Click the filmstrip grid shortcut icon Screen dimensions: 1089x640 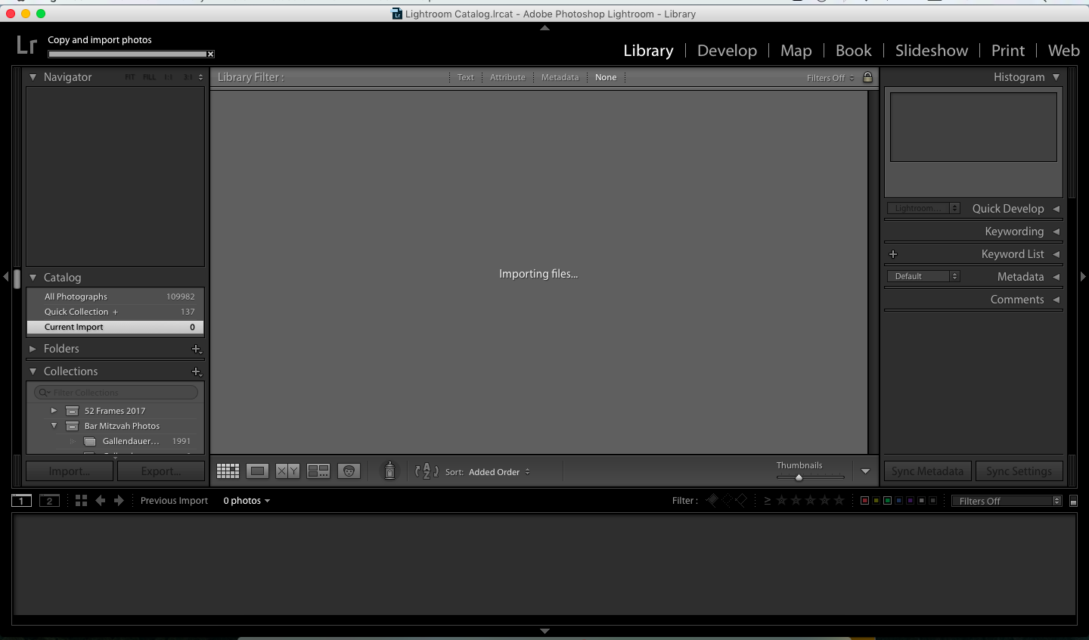[81, 501]
